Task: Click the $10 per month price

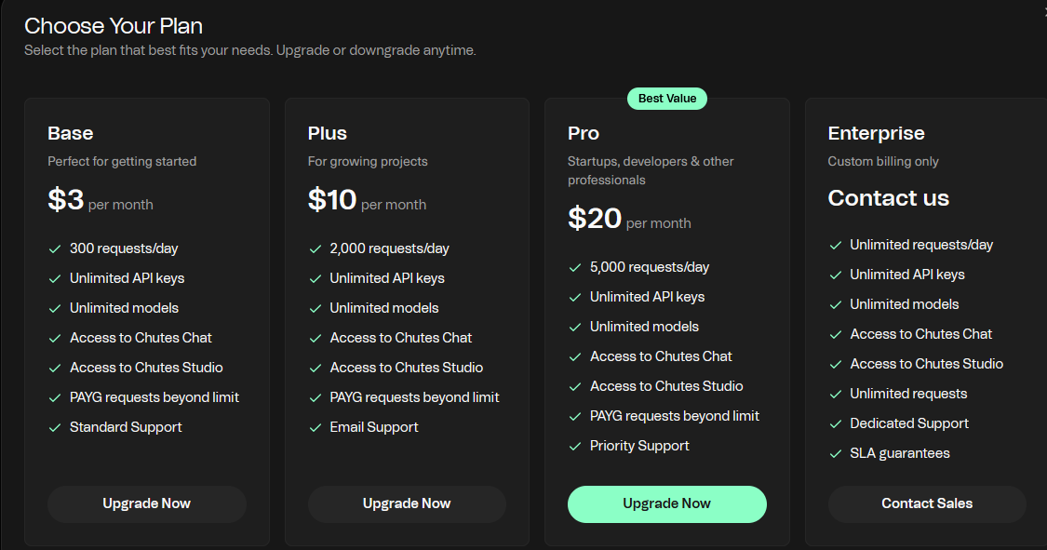Action: tap(367, 200)
